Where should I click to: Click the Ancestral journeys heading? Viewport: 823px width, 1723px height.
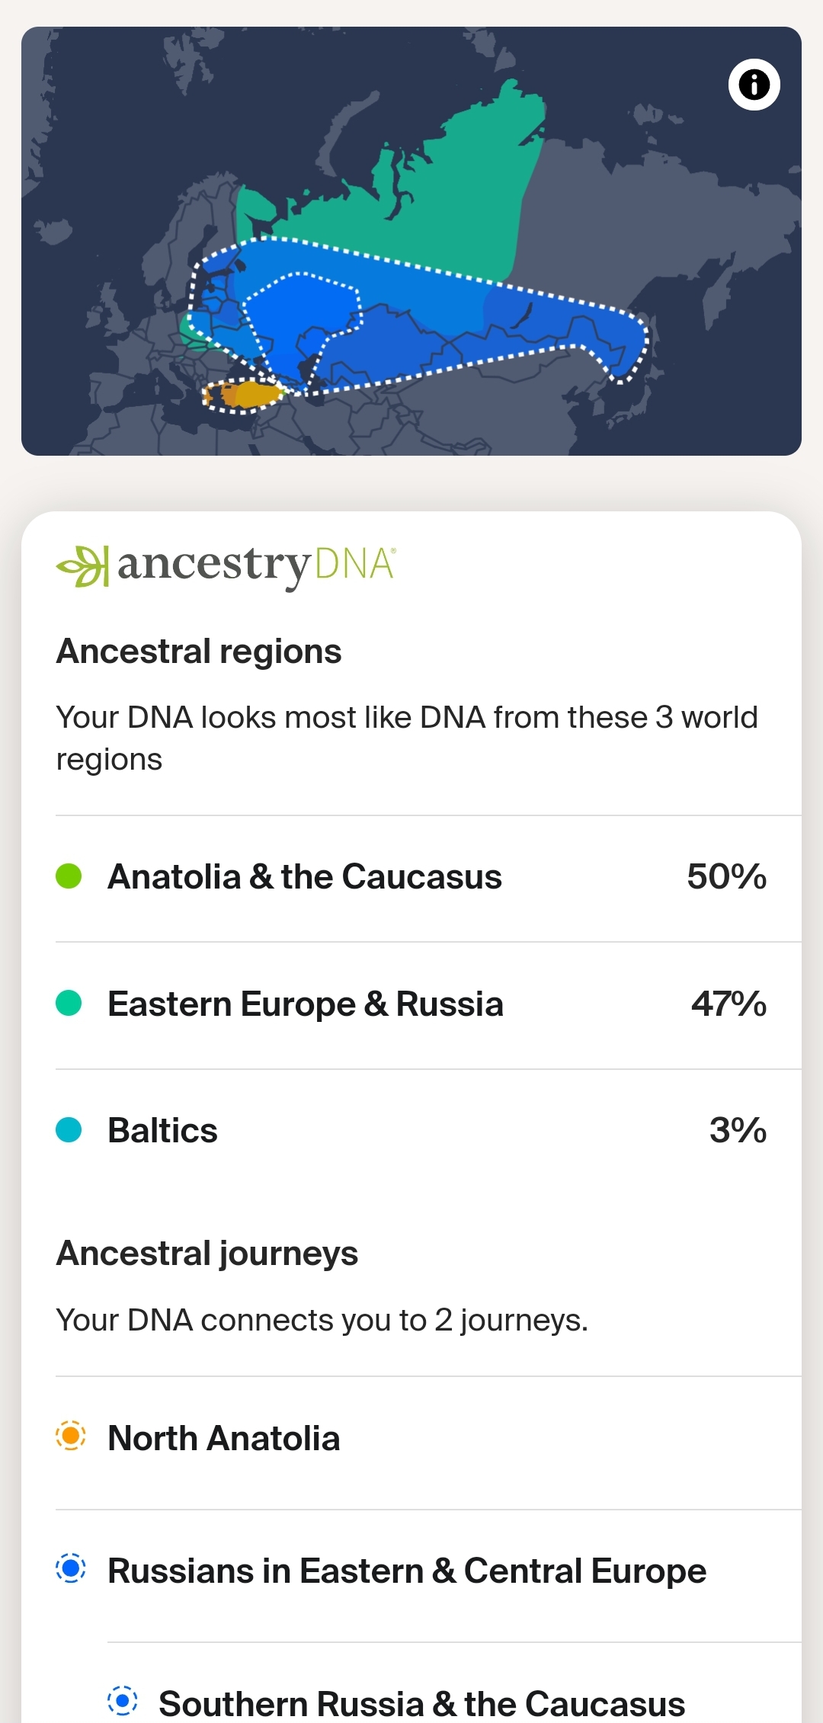pos(207,1254)
